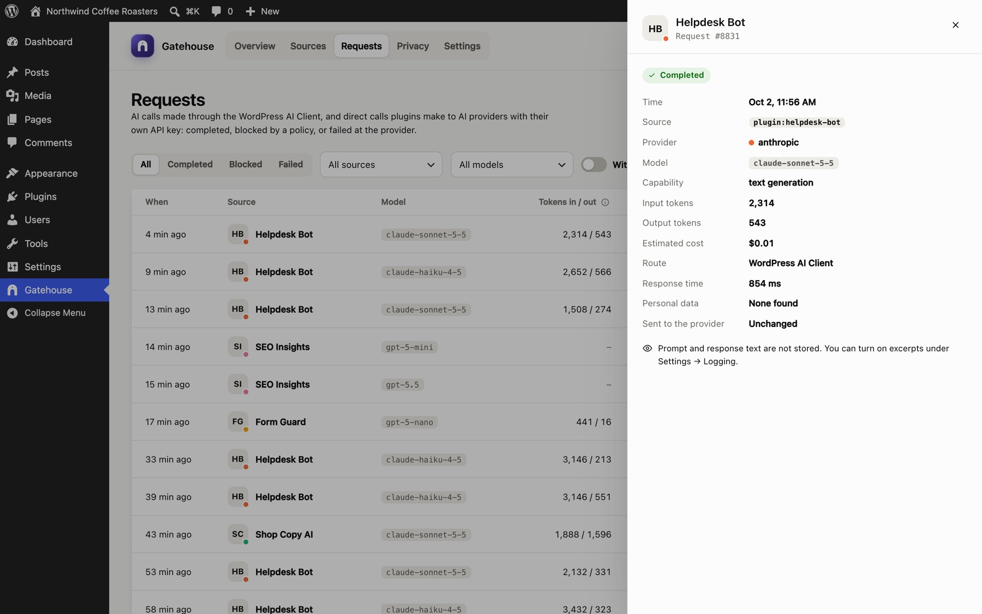The width and height of the screenshot is (982, 614).
Task: Click the Gatehouse title text
Action: pos(188,46)
